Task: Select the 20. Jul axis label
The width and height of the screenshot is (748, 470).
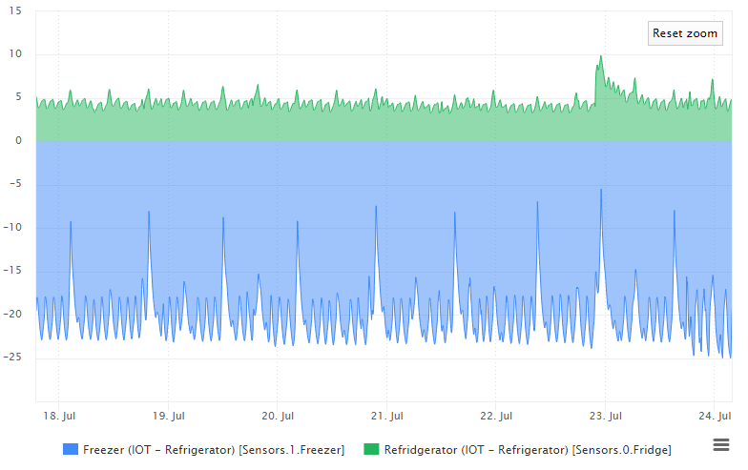Action: (x=278, y=416)
